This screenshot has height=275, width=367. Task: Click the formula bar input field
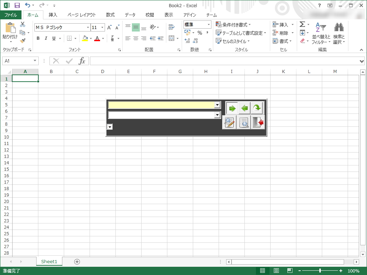click(x=224, y=61)
